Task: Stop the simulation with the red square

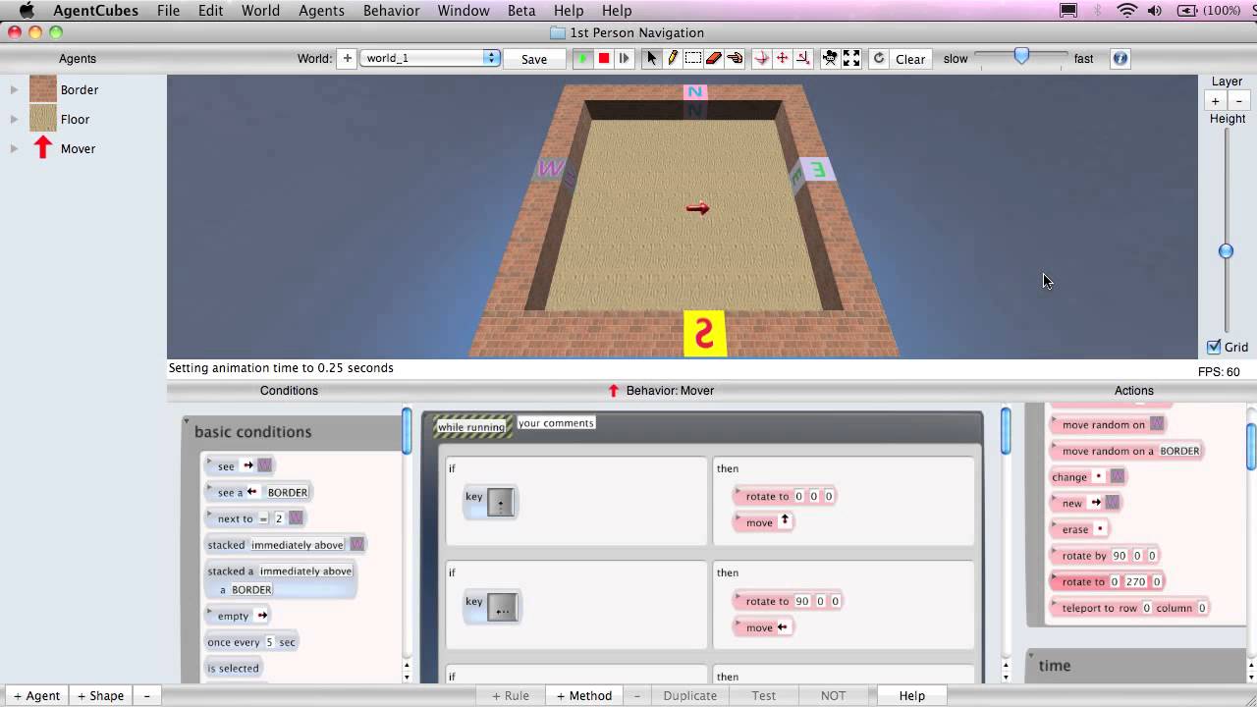Action: [603, 58]
